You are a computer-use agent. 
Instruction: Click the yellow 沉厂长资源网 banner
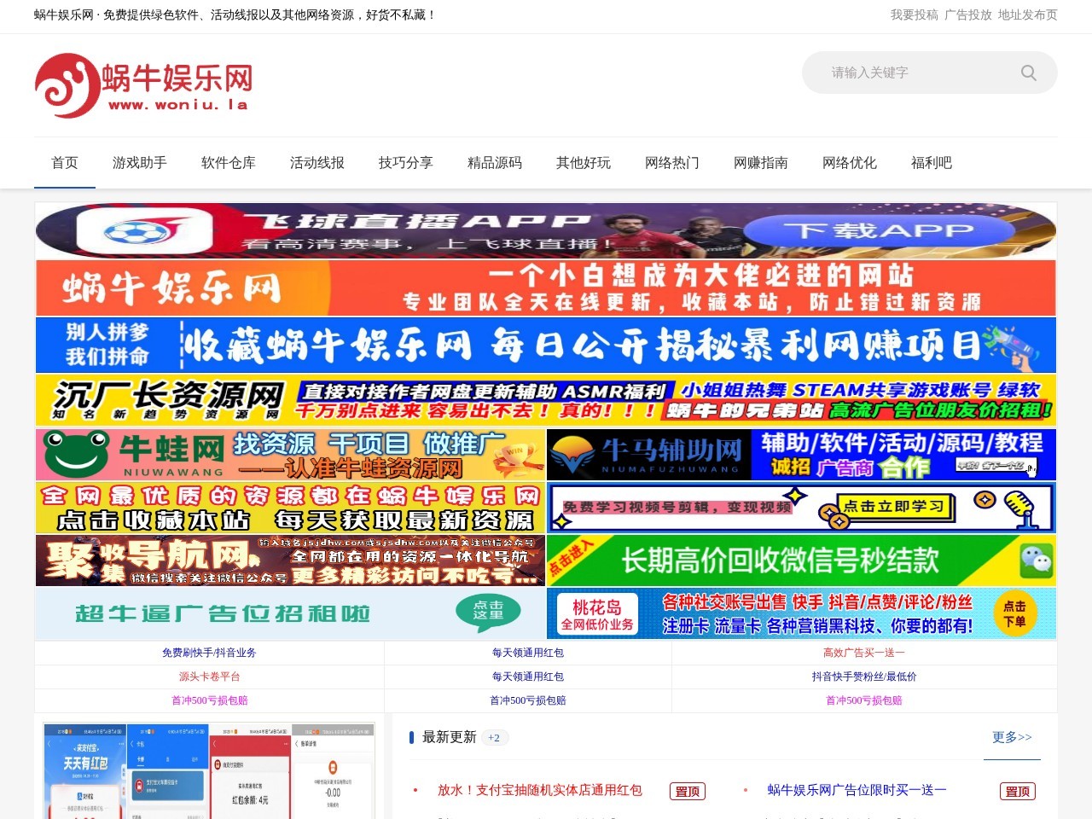pos(546,400)
